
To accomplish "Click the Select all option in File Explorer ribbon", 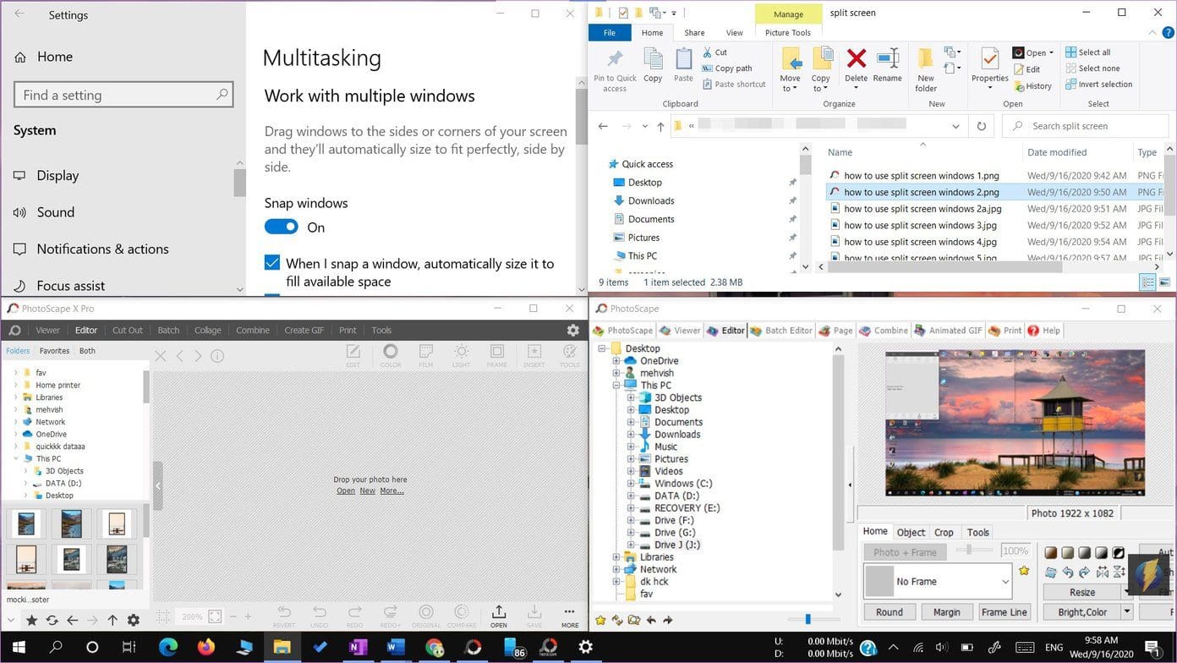I will (1088, 52).
